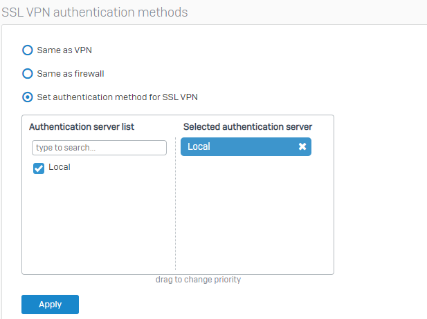The height and width of the screenshot is (319, 427).
Task: Click Set authentication method for SSL VPN text
Action: (118, 97)
